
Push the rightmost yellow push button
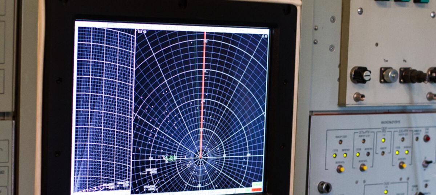point(402,165)
